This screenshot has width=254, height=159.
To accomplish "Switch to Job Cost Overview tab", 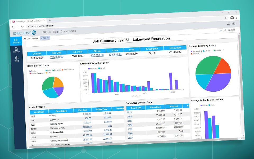I will point(31,38).
